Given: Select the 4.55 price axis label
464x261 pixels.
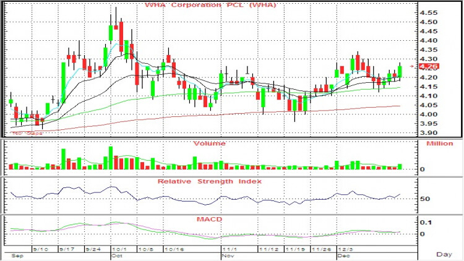Looking at the screenshot, I should click(x=428, y=13).
